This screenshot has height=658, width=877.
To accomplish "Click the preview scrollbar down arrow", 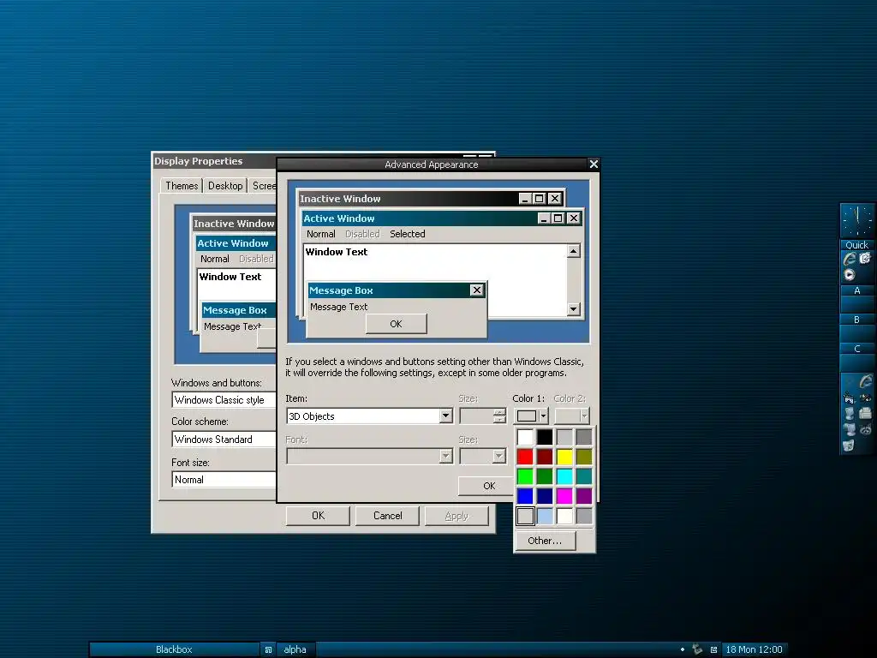I will tap(573, 308).
